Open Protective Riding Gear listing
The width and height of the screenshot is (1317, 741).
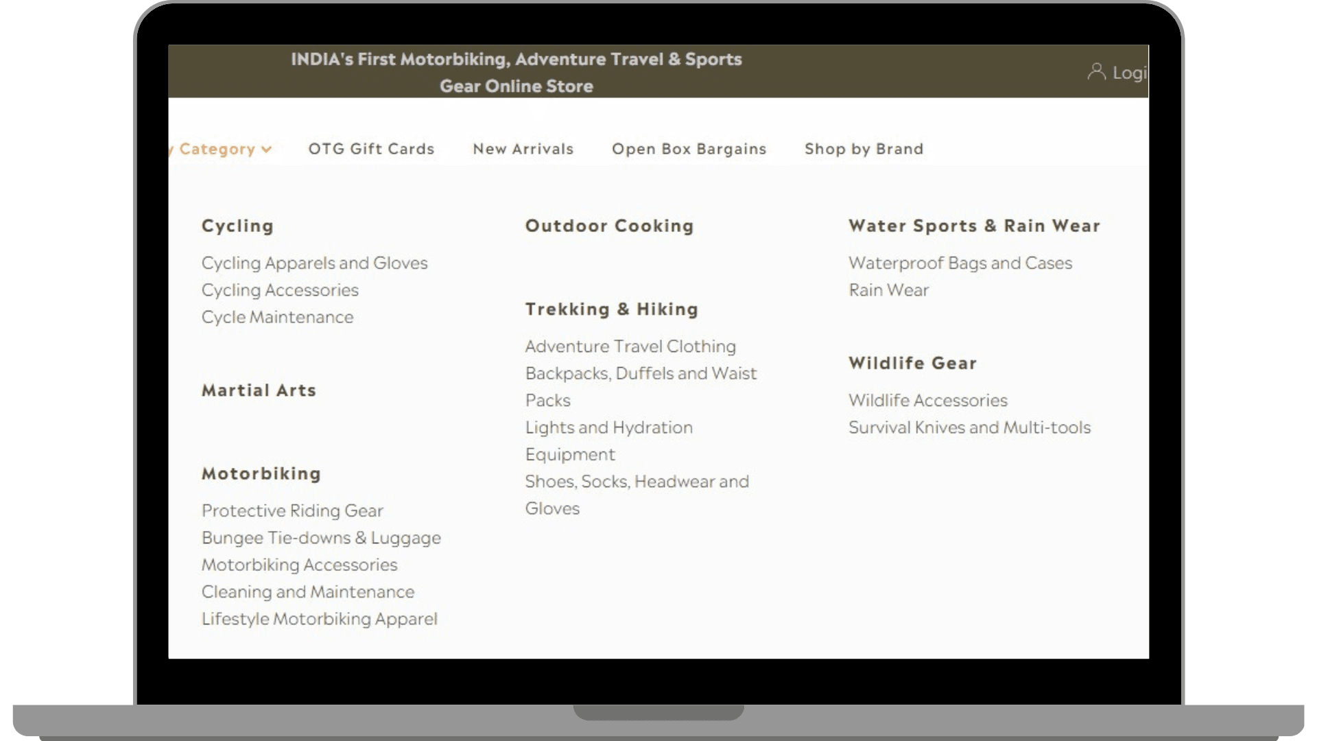(292, 510)
